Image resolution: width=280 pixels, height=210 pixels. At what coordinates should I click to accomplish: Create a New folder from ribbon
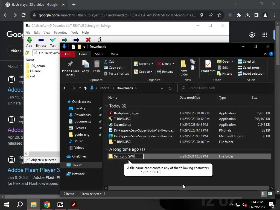183,68
